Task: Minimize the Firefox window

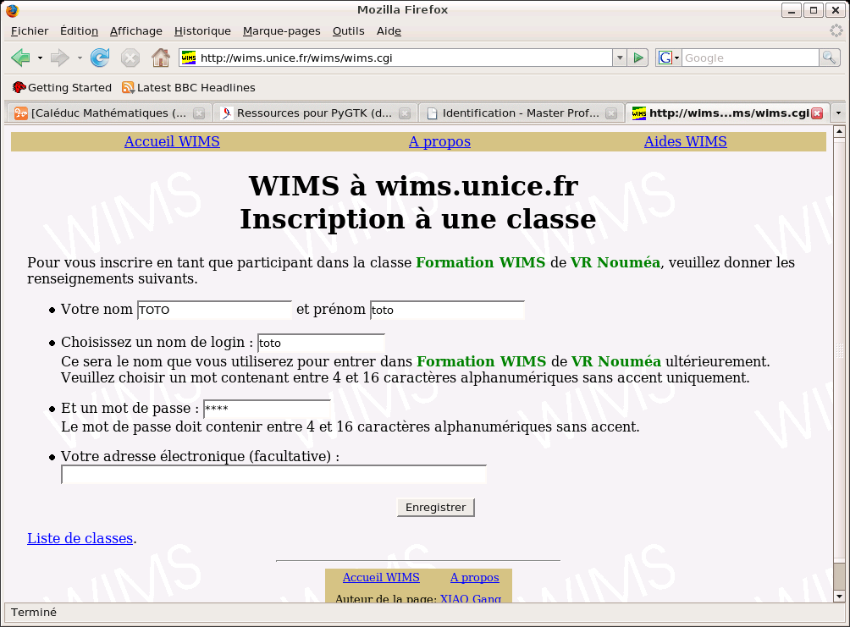Action: point(792,10)
